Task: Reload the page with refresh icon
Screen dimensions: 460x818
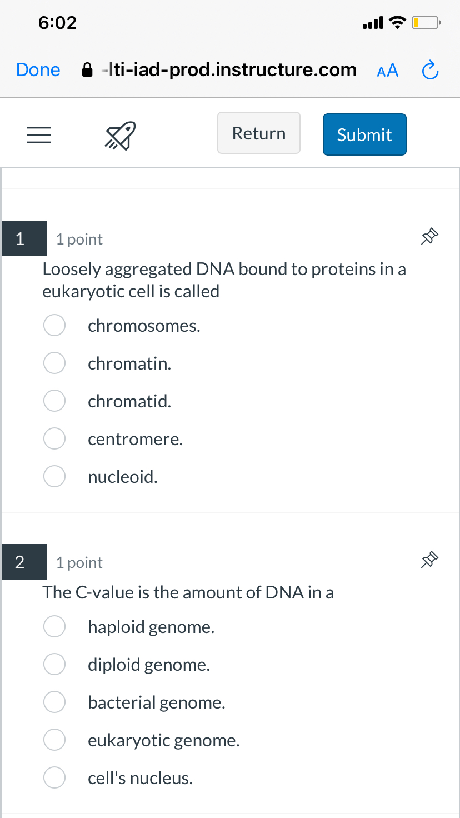Action: click(431, 71)
